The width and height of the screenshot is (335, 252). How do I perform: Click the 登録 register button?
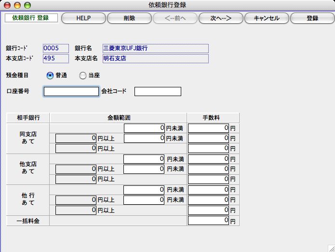point(312,18)
